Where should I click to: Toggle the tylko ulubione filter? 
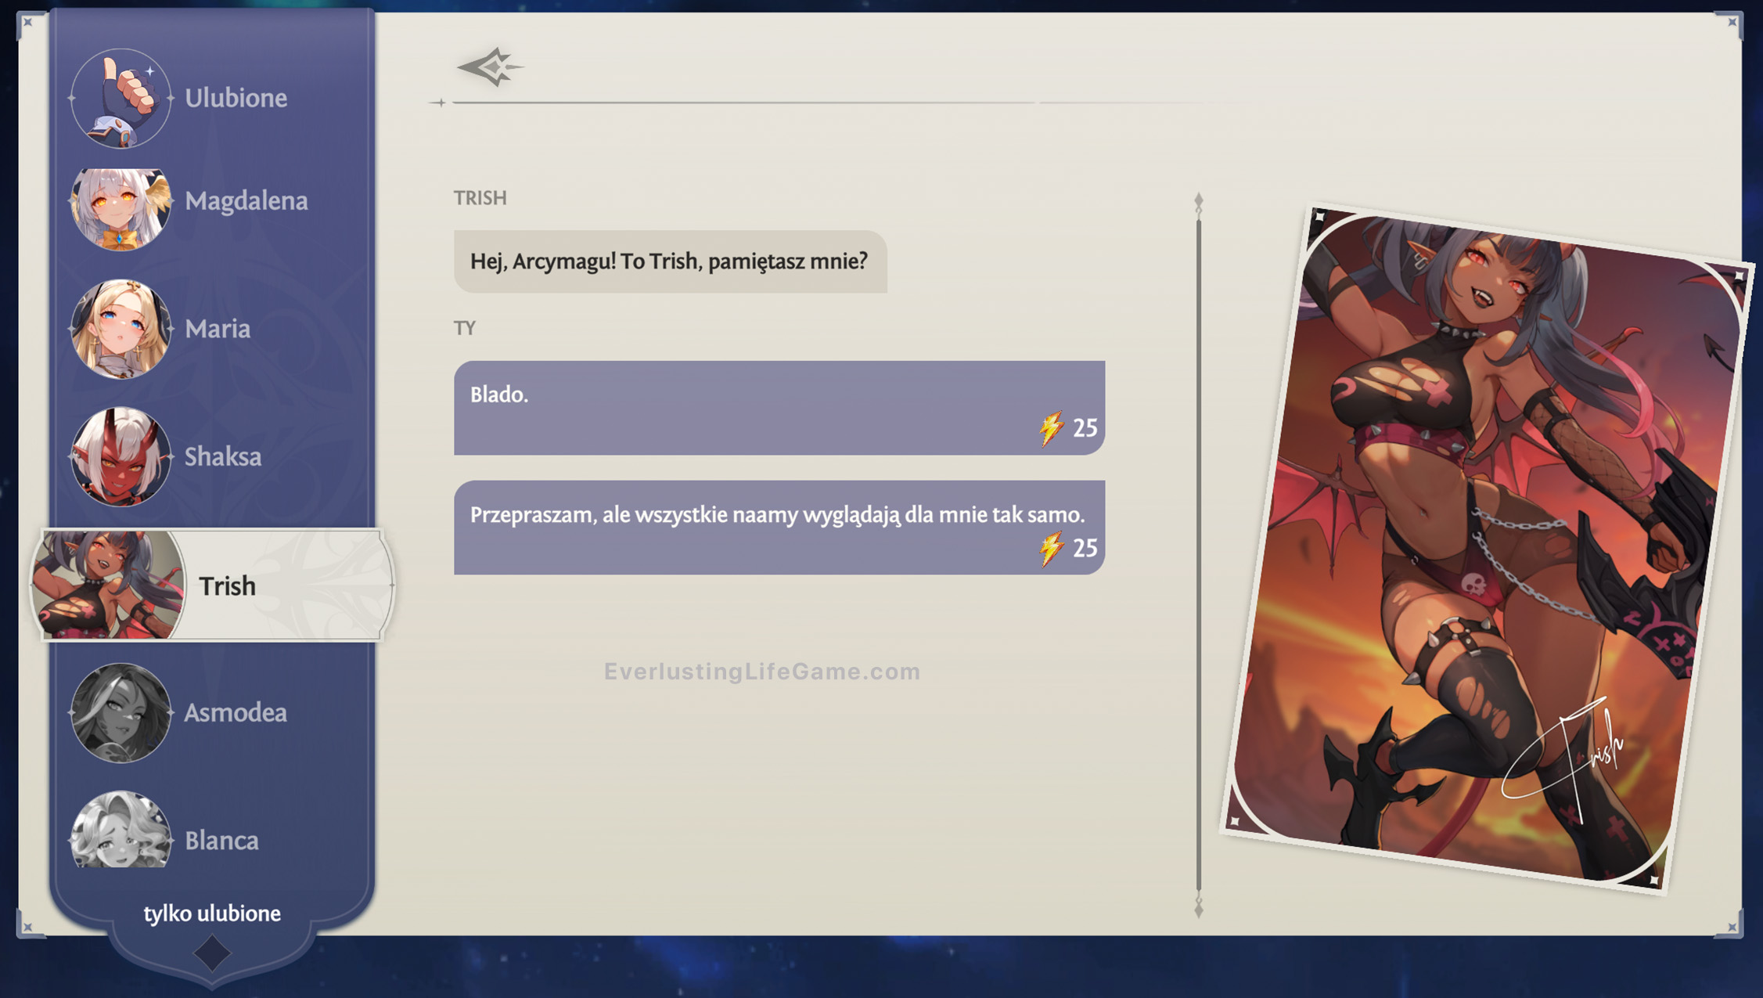211,913
